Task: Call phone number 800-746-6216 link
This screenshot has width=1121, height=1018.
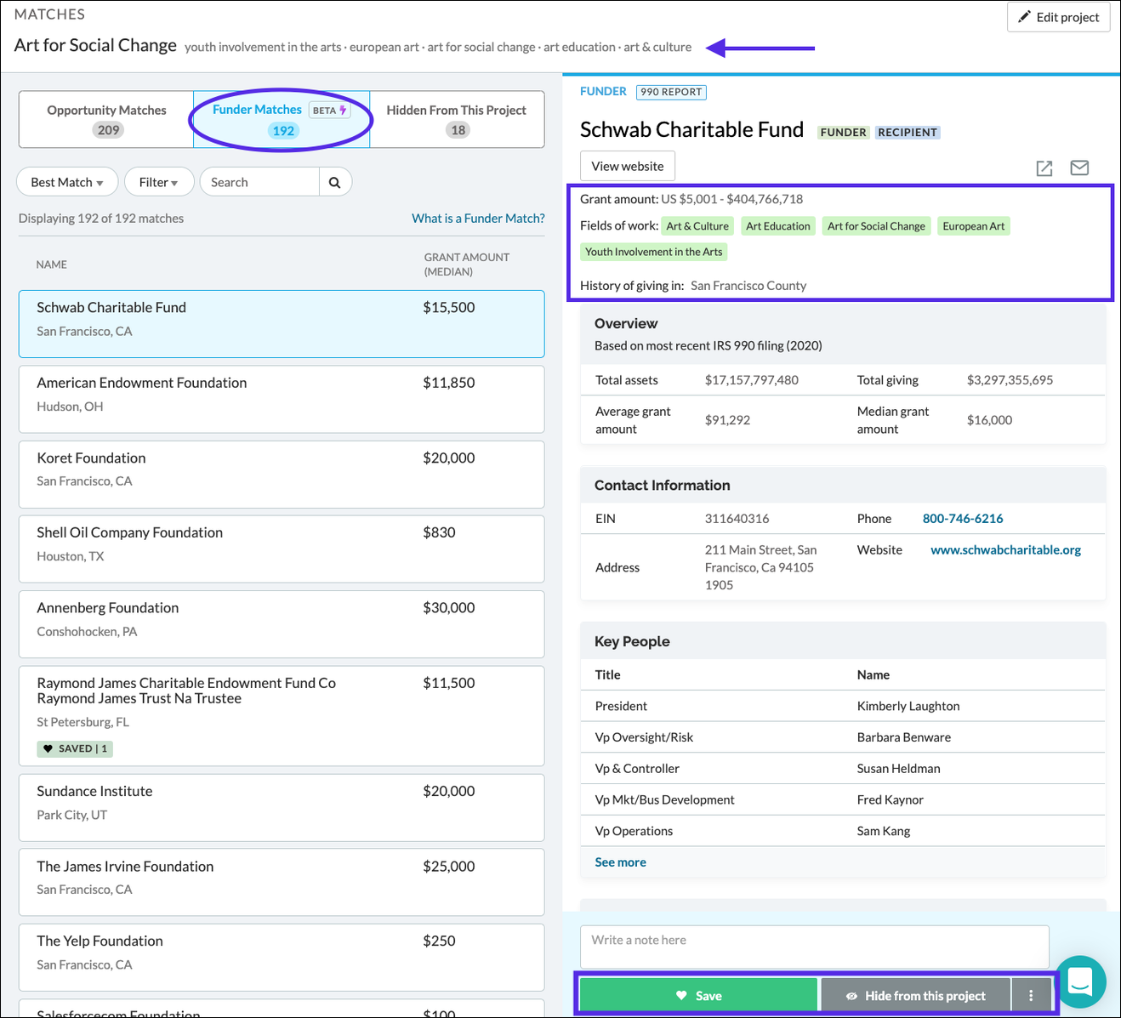Action: (x=963, y=519)
